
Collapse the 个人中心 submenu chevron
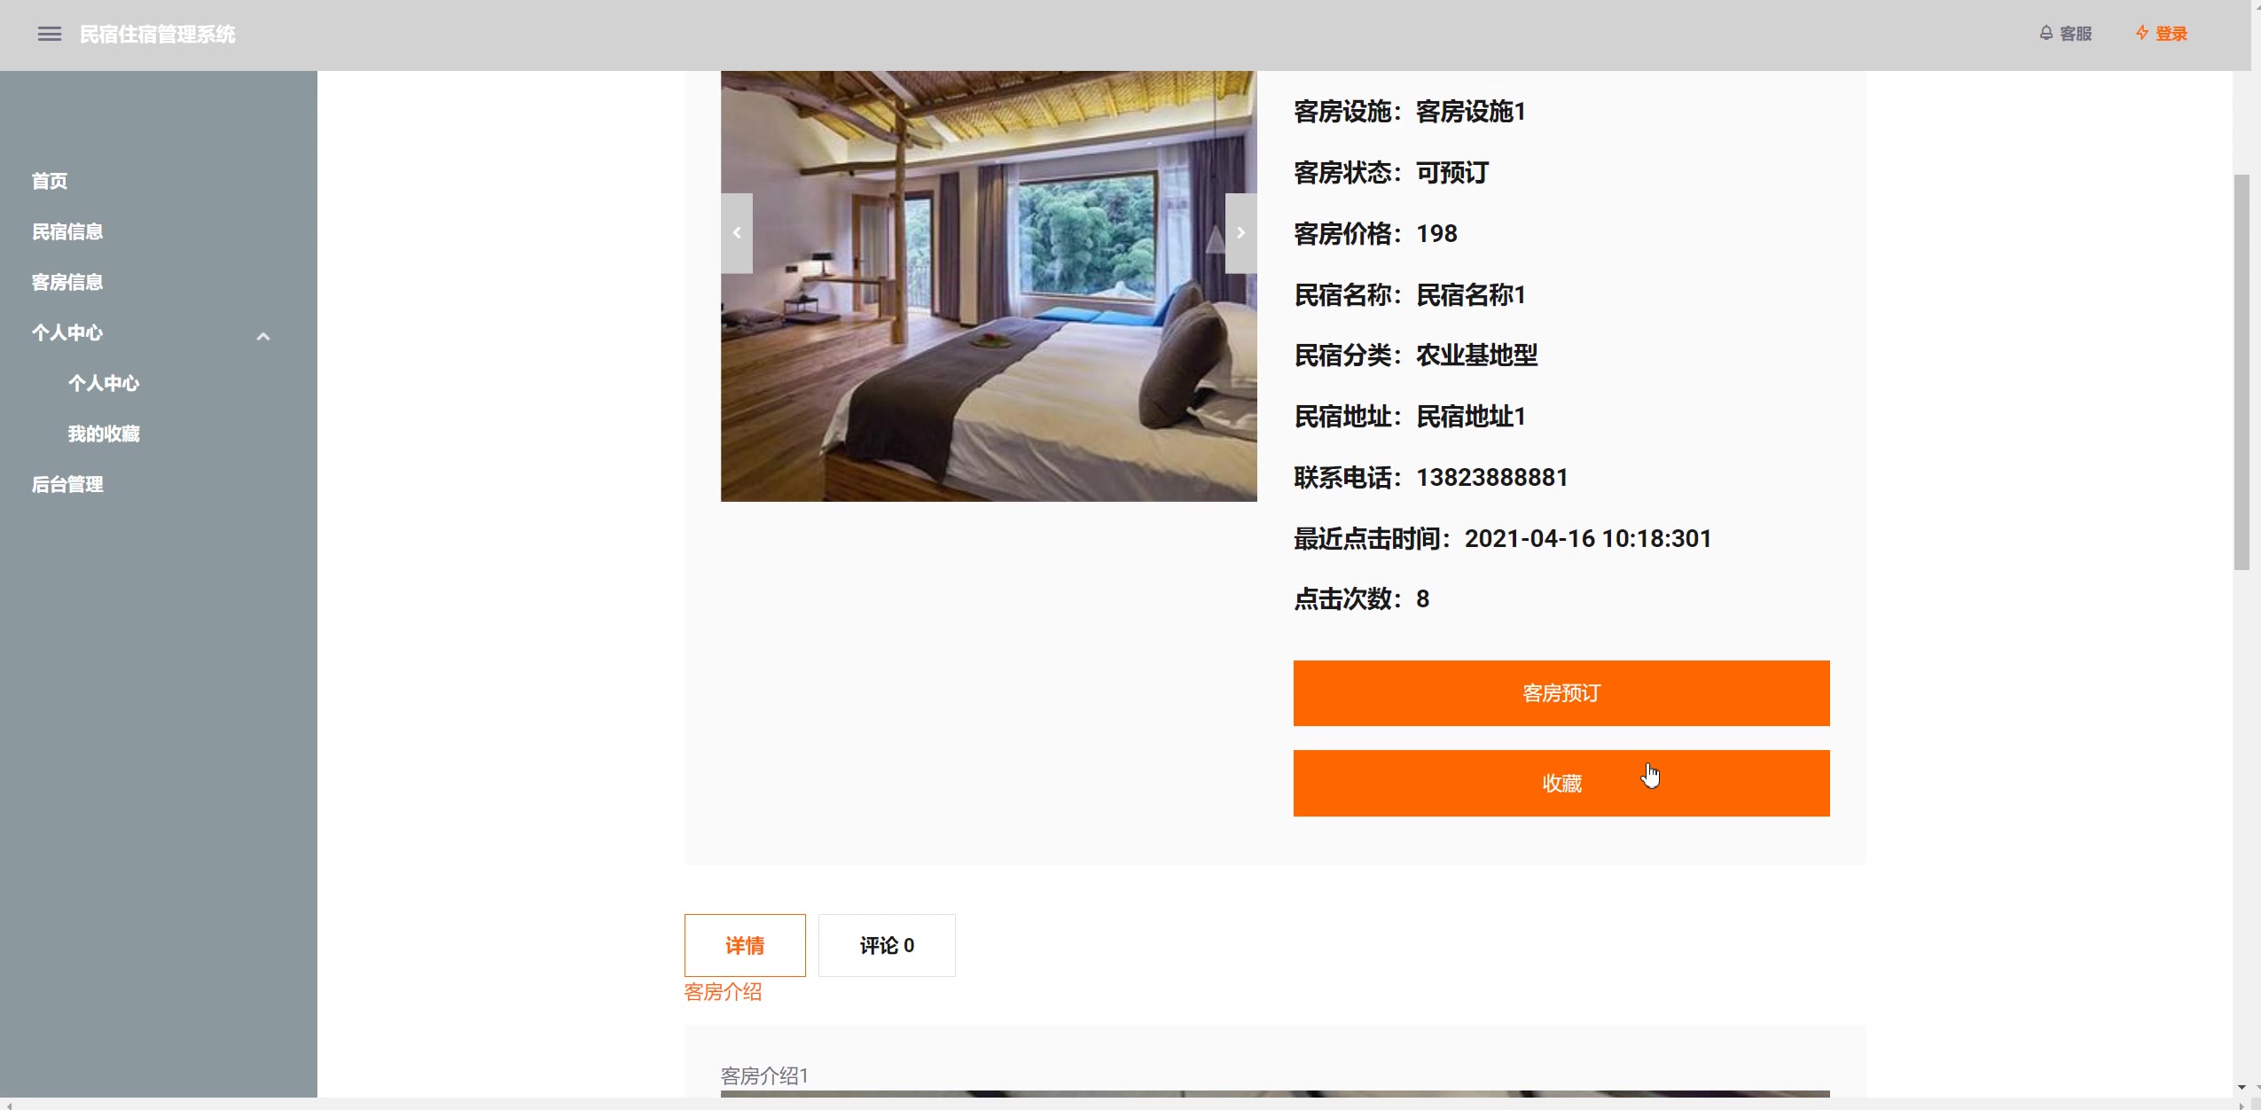263,336
